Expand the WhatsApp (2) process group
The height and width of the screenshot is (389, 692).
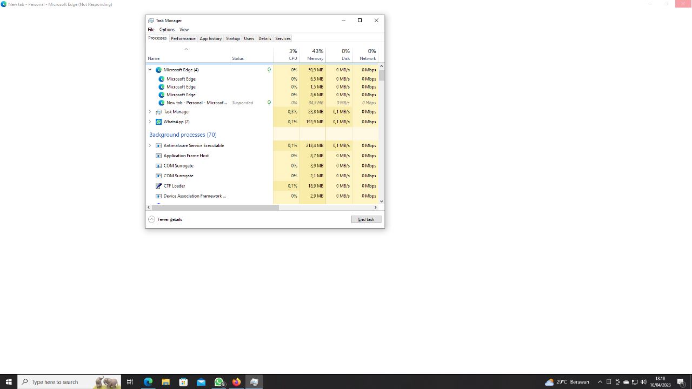(x=150, y=122)
